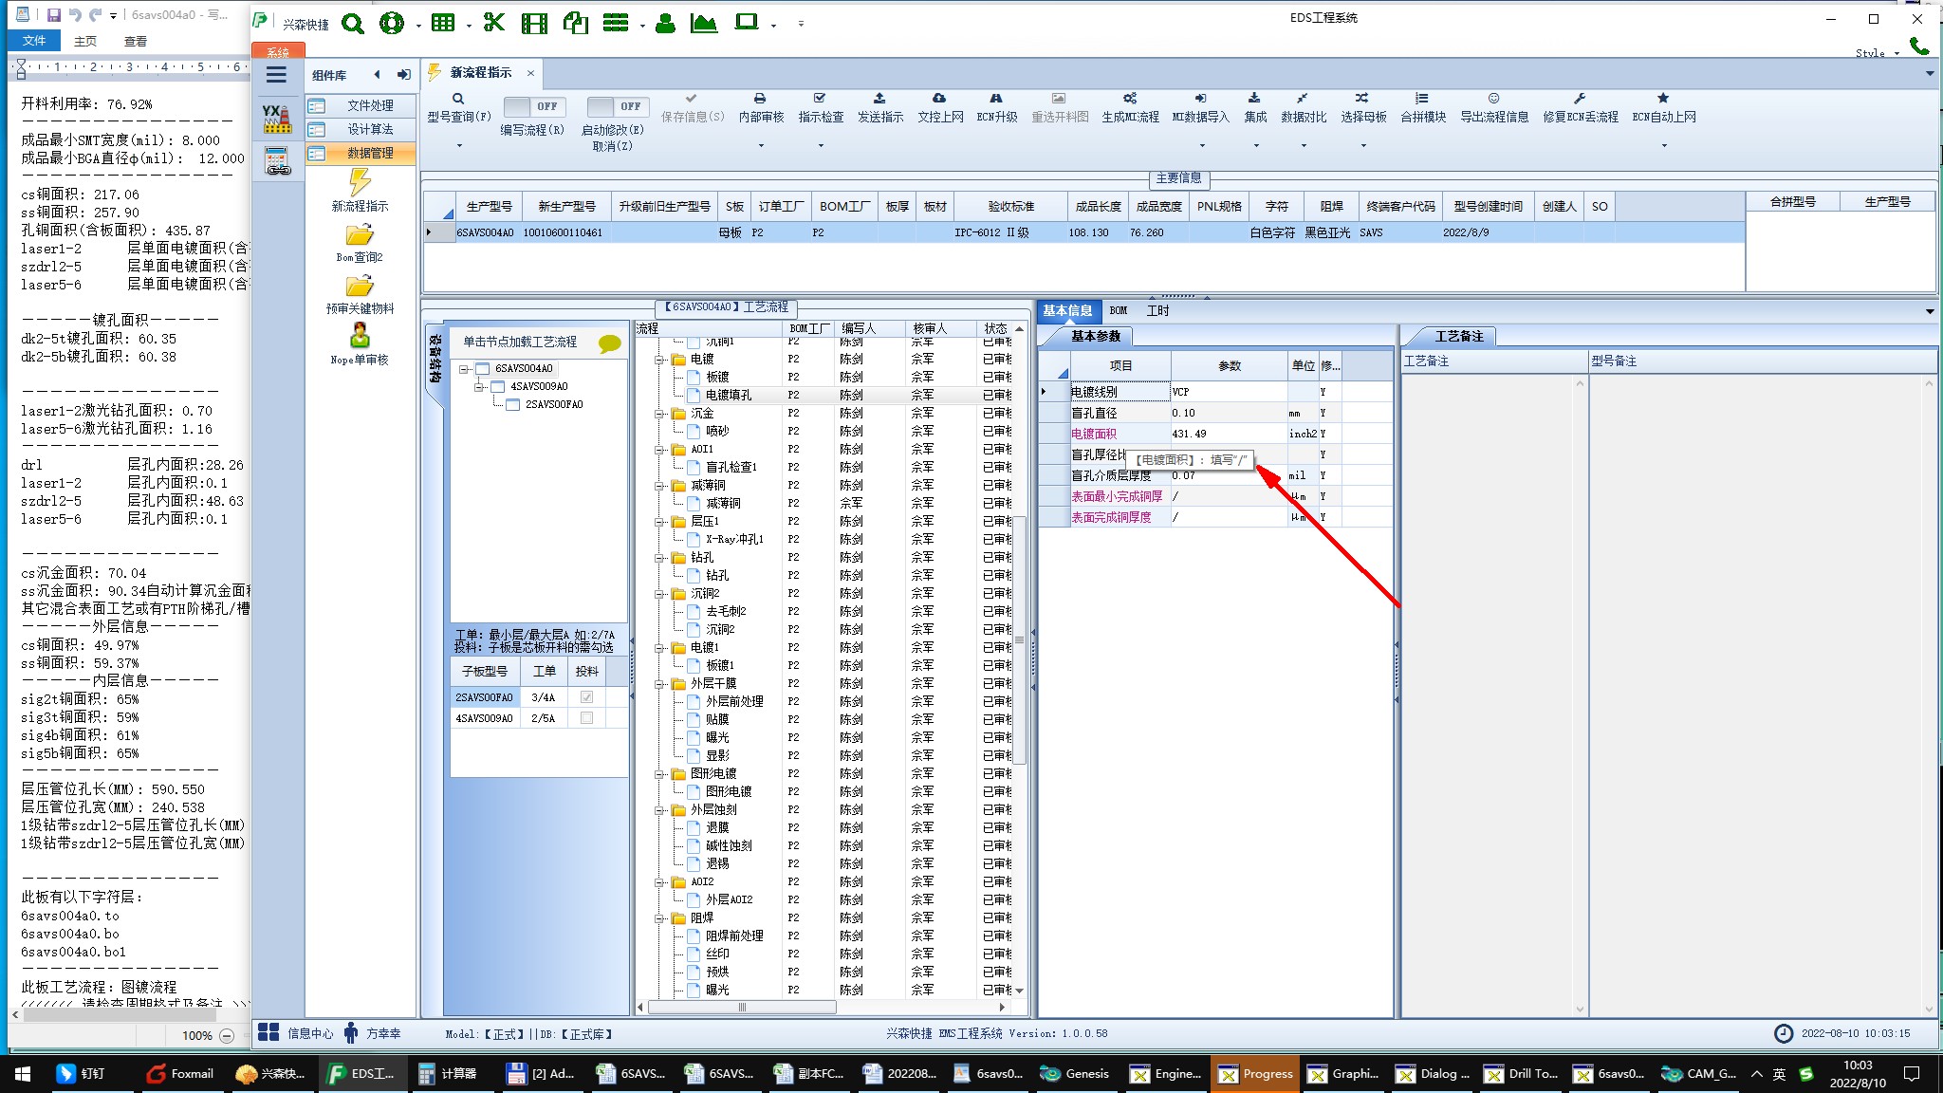Open dropdown arrow under 指示检查

click(821, 146)
